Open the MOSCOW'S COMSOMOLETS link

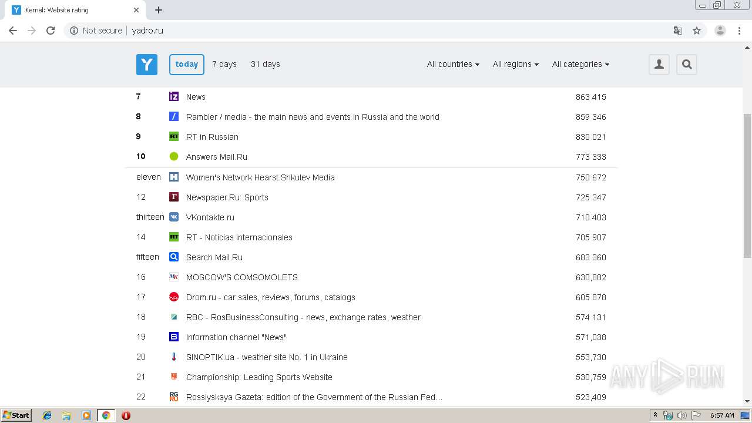[x=242, y=277]
